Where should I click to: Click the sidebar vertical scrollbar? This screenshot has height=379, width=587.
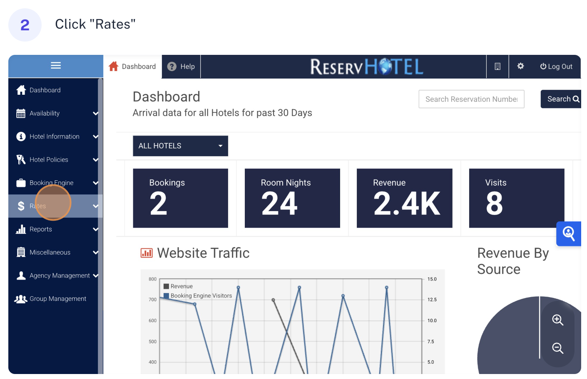coord(100,226)
